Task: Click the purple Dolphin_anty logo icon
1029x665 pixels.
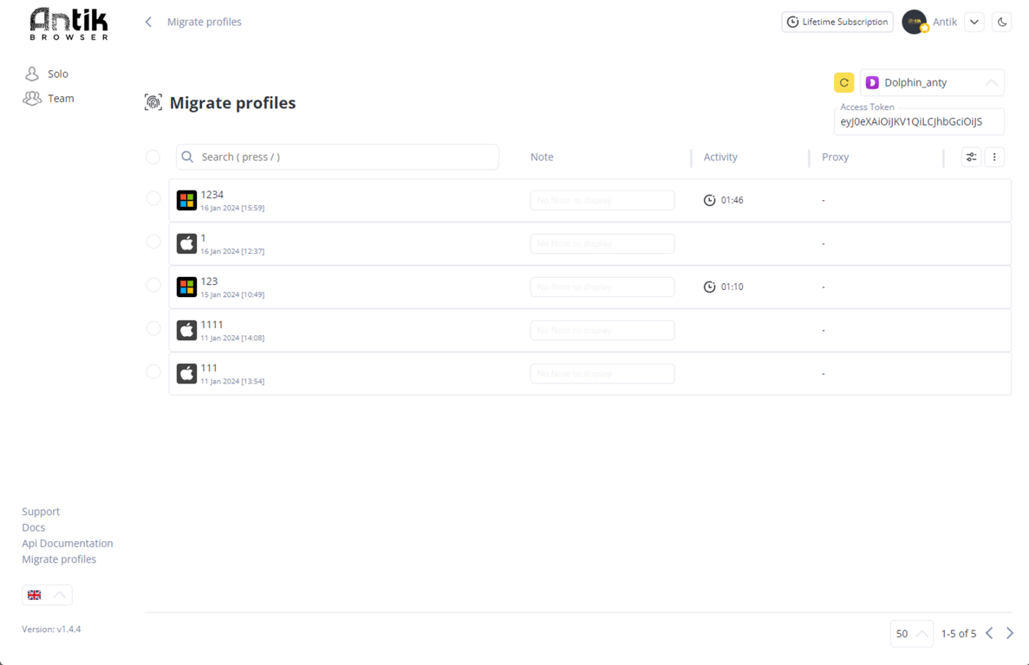Action: [x=872, y=82]
